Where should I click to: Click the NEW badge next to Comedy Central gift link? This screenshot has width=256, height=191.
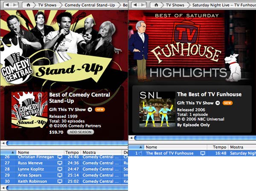point(100,109)
